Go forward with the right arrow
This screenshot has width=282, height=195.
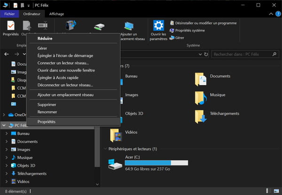point(17,54)
